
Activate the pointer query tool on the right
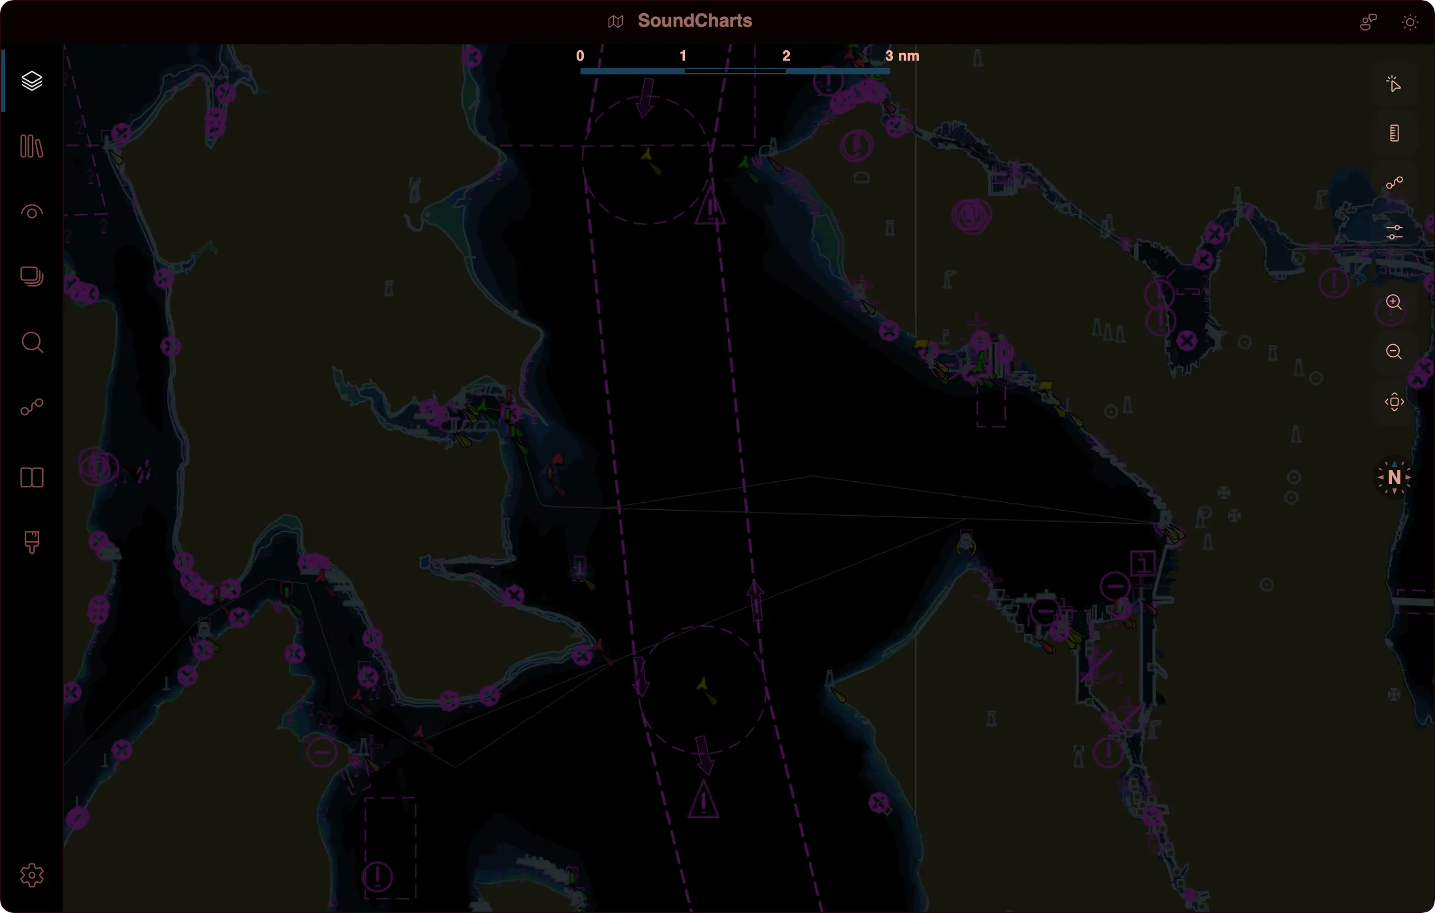tap(1394, 84)
